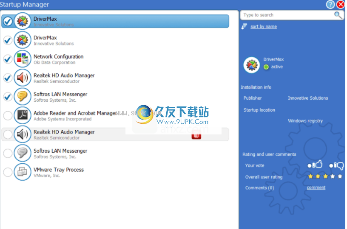Click the fifth rating star
Screen dimensions: 347x229
click(x=340, y=176)
